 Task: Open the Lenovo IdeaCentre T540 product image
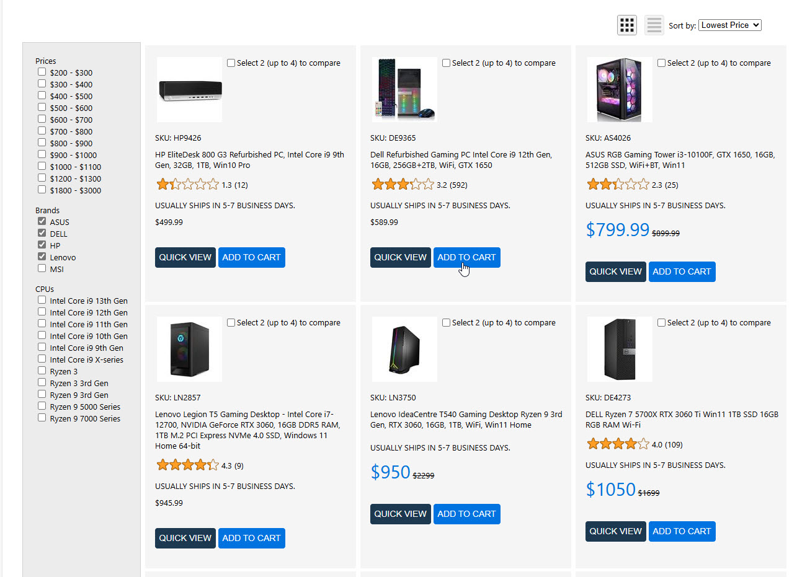[x=404, y=349]
